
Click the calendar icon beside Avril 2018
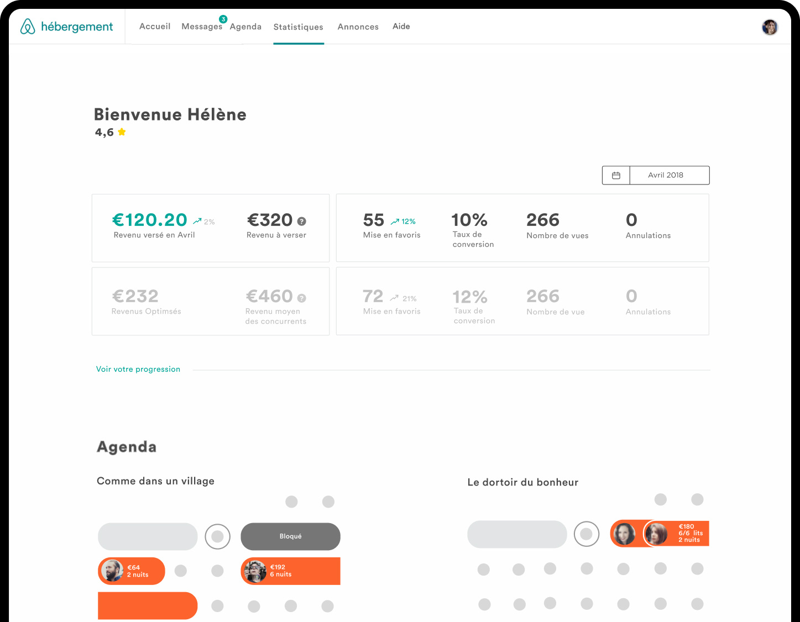pyautogui.click(x=616, y=175)
